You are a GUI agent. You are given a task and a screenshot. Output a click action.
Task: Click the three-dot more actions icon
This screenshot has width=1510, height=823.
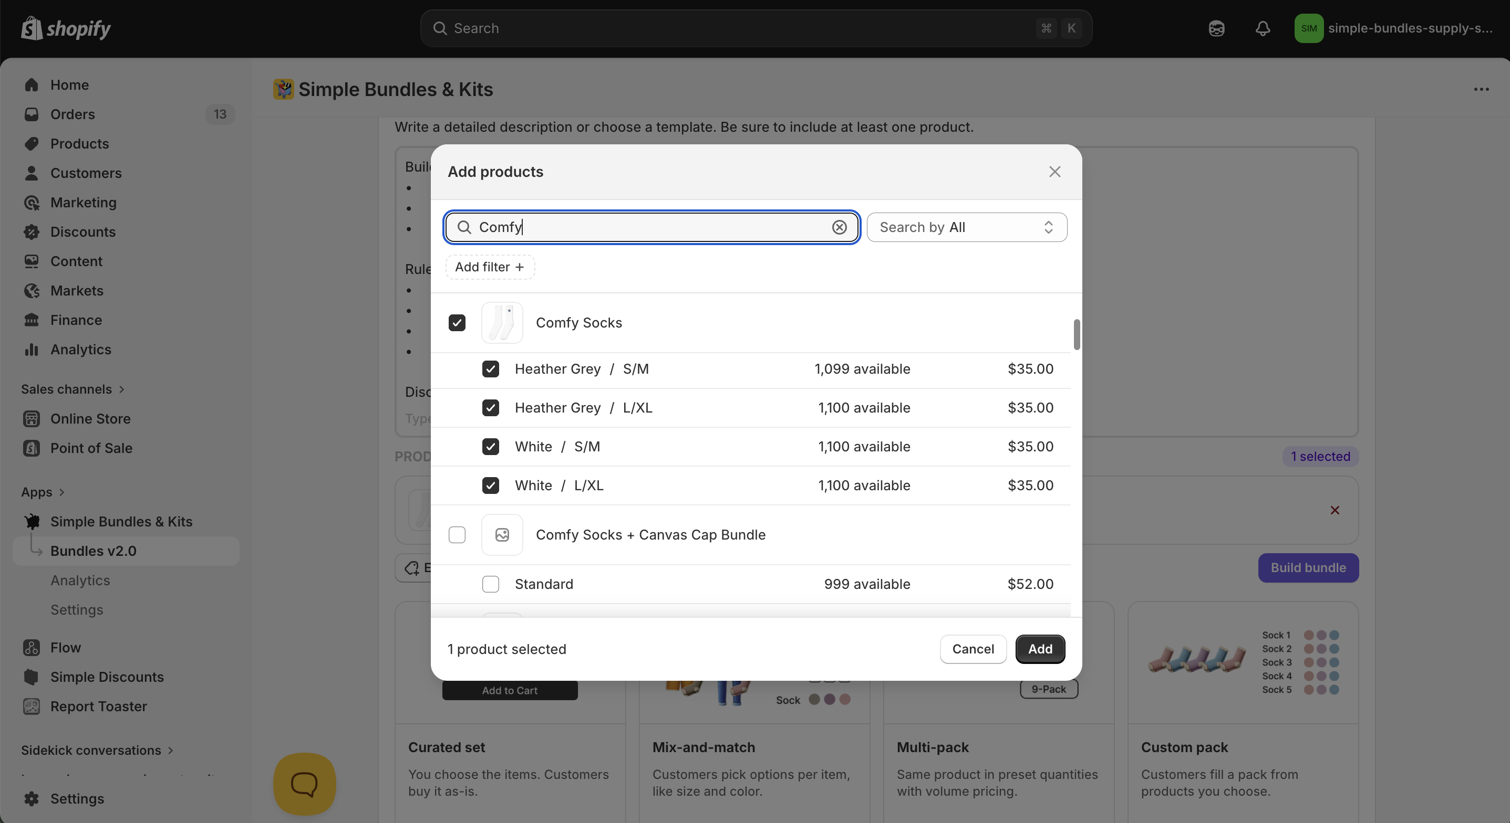(1481, 90)
